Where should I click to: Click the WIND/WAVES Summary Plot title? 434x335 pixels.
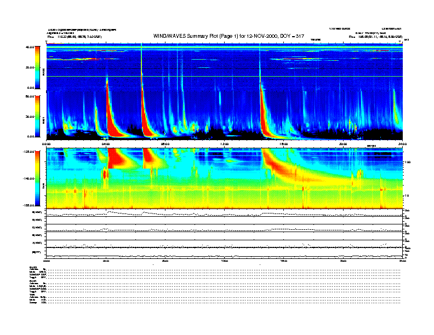click(229, 36)
